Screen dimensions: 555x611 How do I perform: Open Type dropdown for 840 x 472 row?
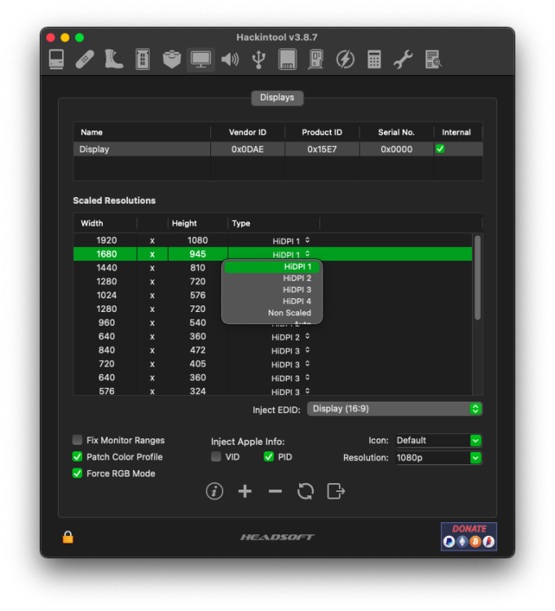point(291,350)
